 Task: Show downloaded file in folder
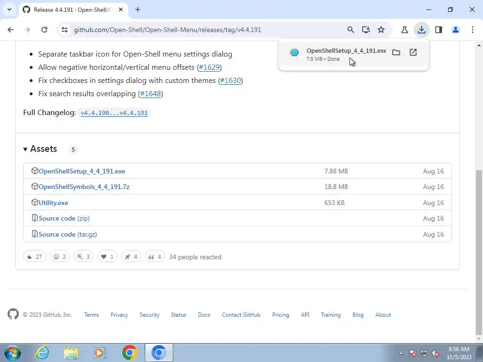coord(396,52)
